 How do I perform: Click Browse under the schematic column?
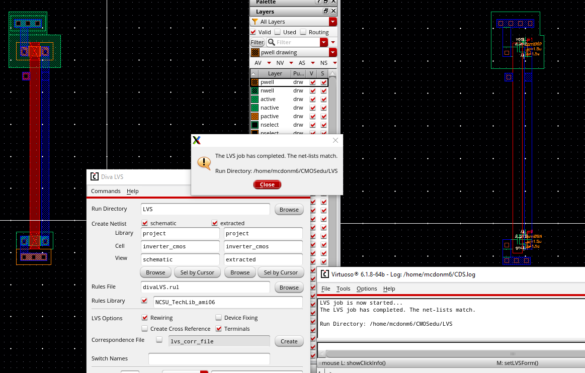[x=155, y=272]
